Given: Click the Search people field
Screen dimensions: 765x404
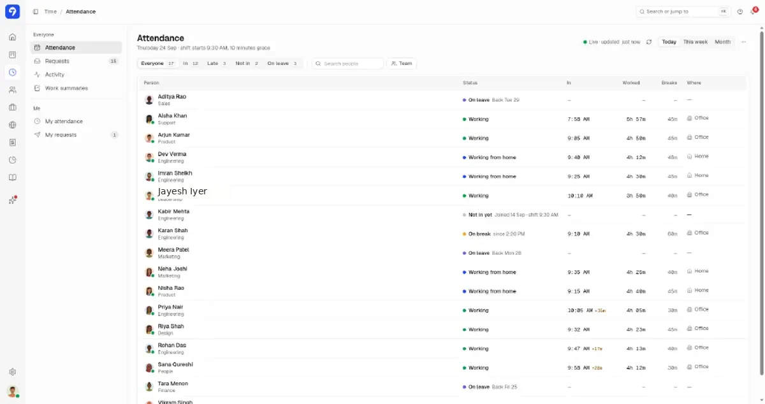Looking at the screenshot, I should (x=348, y=64).
